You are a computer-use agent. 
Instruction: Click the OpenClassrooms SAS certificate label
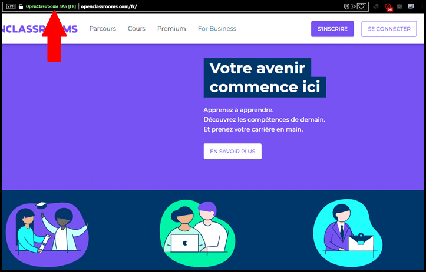click(x=51, y=6)
